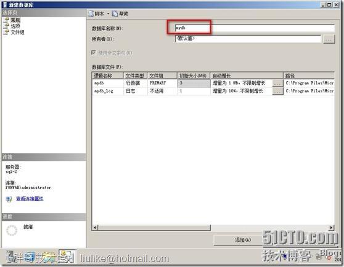344x267 pixels.
Task: Open autogrowth settings for mydb_log row
Action: tap(277, 91)
